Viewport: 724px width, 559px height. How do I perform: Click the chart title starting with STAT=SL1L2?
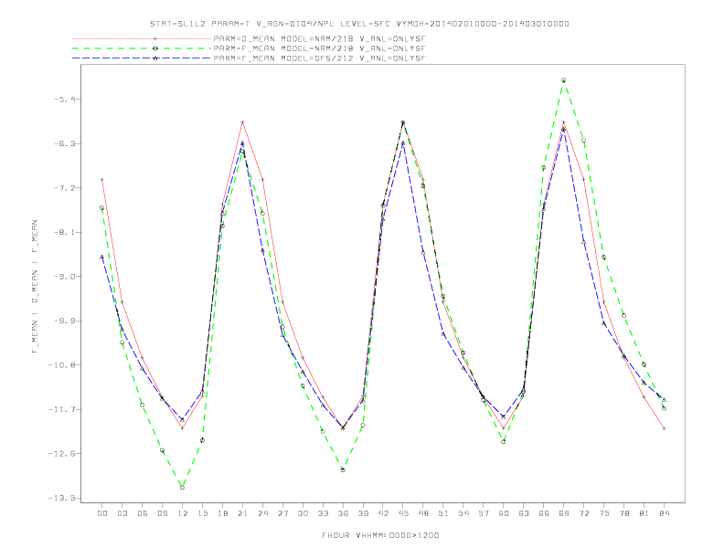pos(359,24)
